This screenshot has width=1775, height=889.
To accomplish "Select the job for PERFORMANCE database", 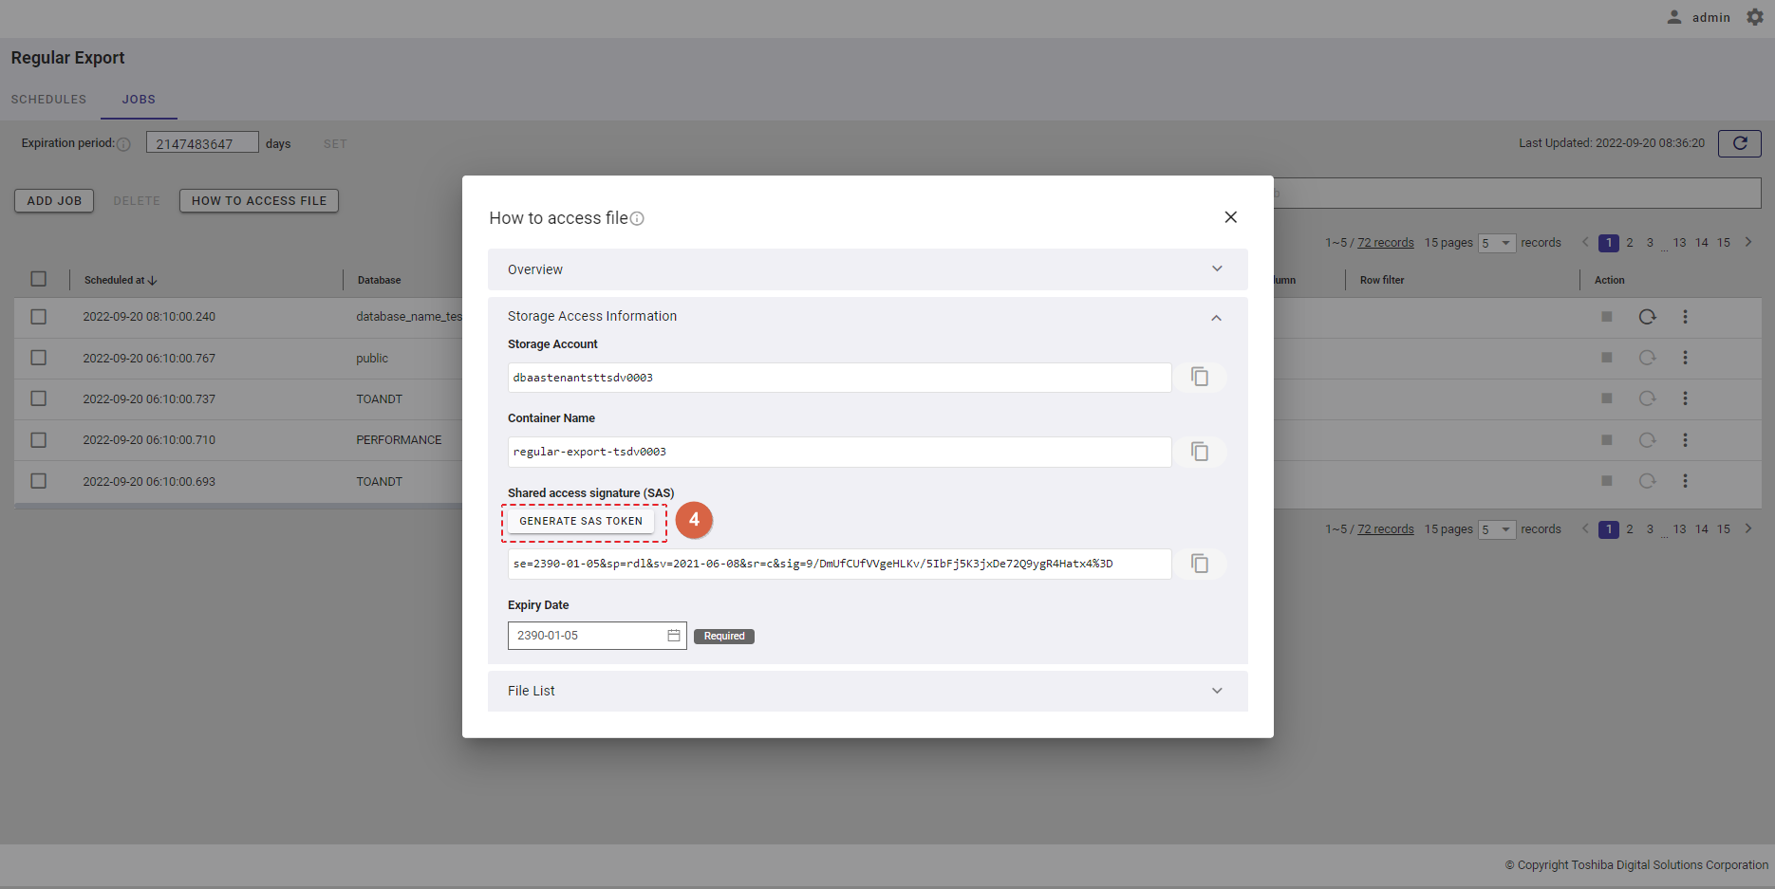I will (39, 440).
